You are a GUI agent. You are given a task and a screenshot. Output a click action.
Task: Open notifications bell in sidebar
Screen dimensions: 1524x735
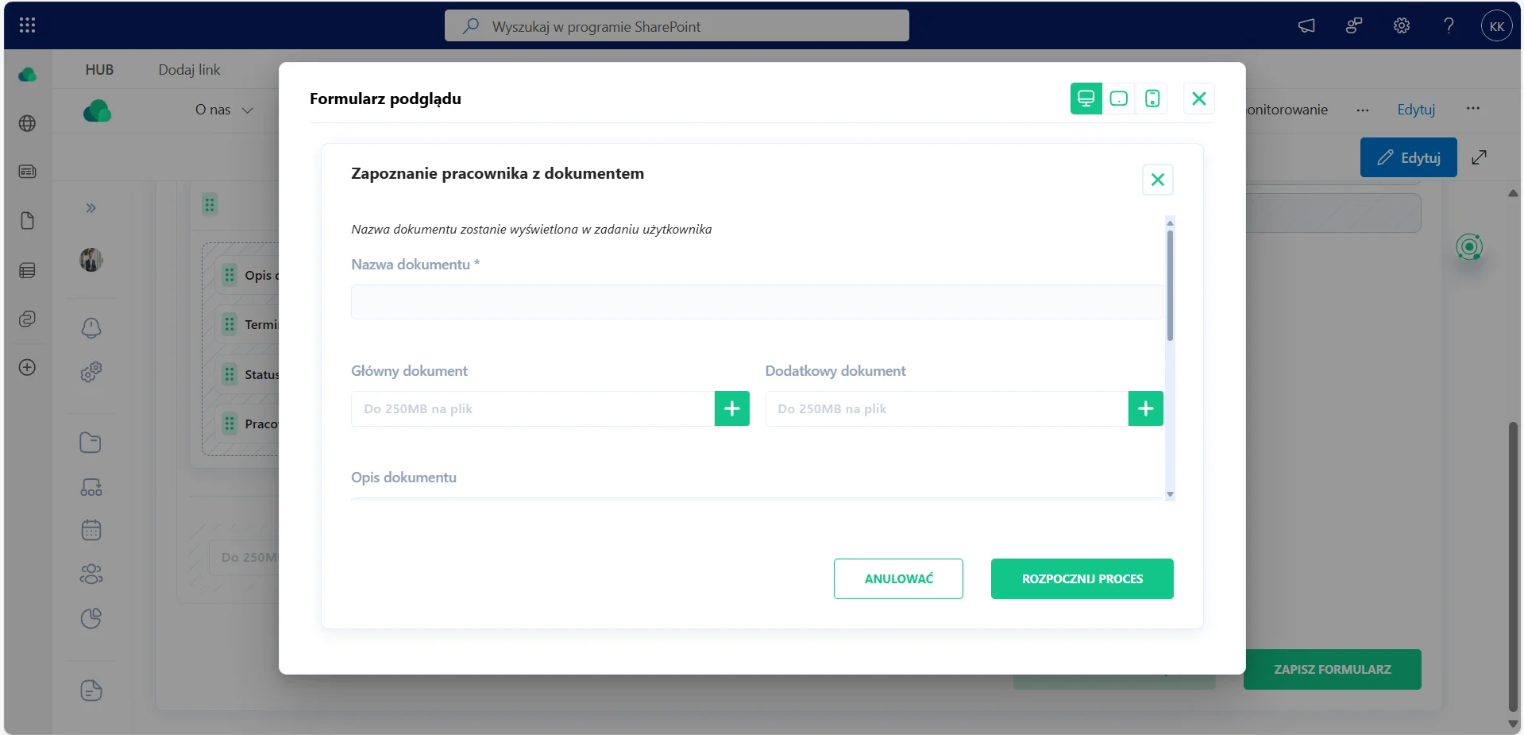pos(91,327)
